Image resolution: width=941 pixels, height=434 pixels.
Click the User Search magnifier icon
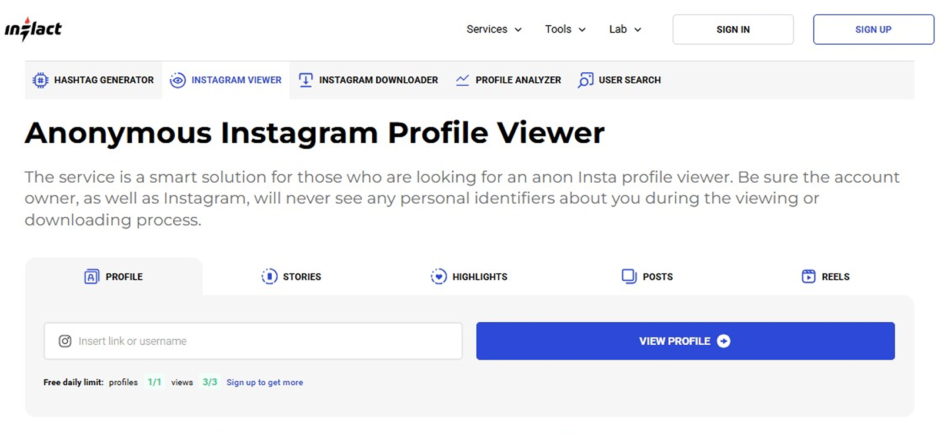coord(586,80)
